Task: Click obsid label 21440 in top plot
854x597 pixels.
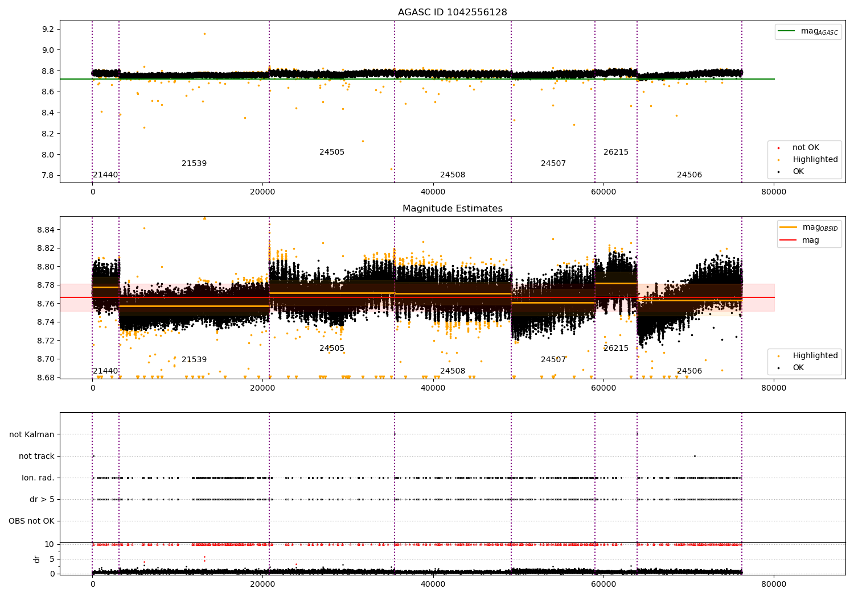Action: pyautogui.click(x=105, y=175)
